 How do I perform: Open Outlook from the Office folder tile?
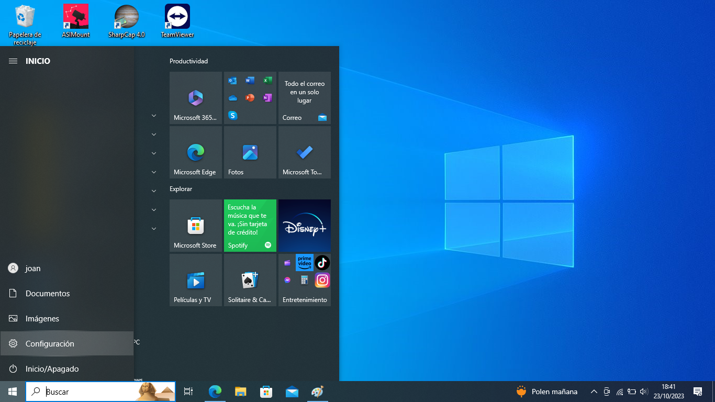click(x=232, y=81)
